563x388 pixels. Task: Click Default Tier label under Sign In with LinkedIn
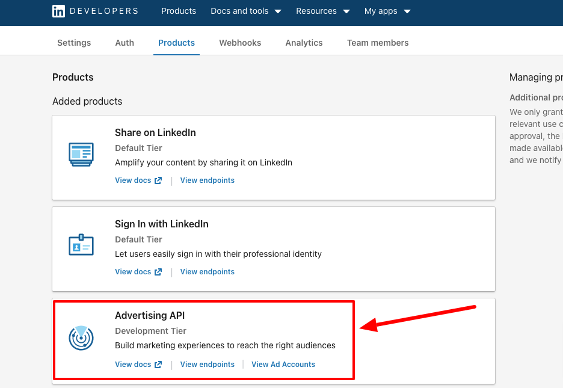[x=138, y=240]
